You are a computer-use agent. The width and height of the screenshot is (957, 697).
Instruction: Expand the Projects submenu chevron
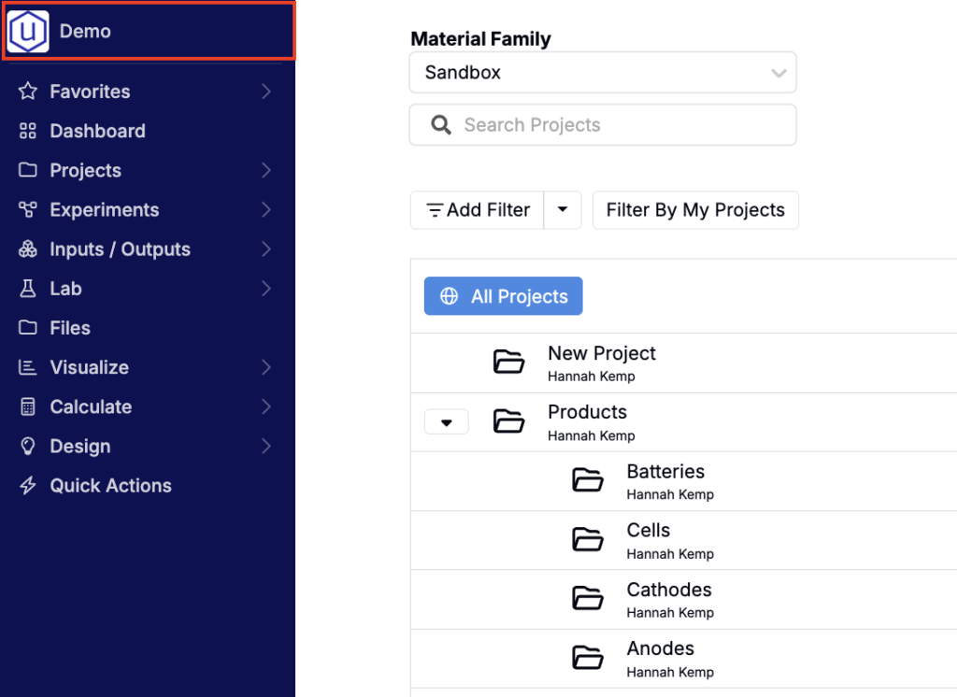(x=266, y=171)
